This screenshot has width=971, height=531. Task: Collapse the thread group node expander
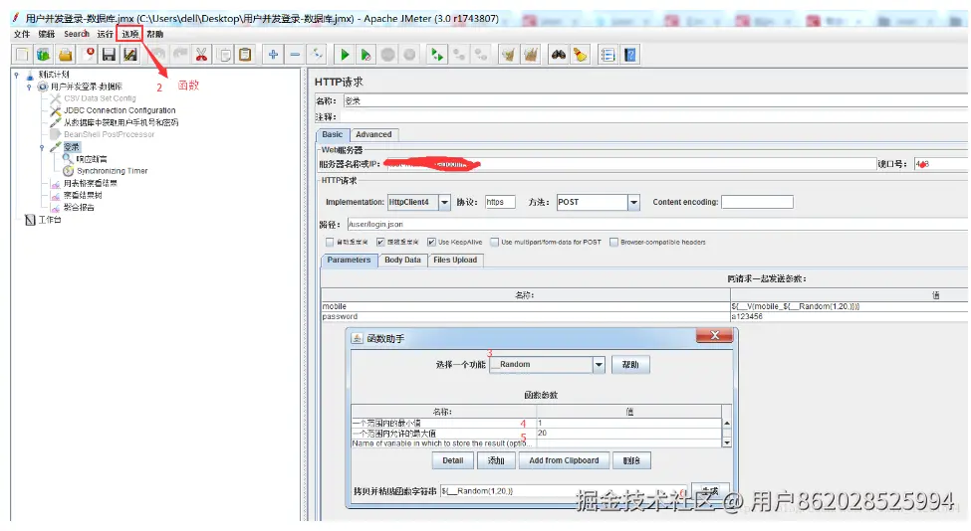click(x=29, y=88)
